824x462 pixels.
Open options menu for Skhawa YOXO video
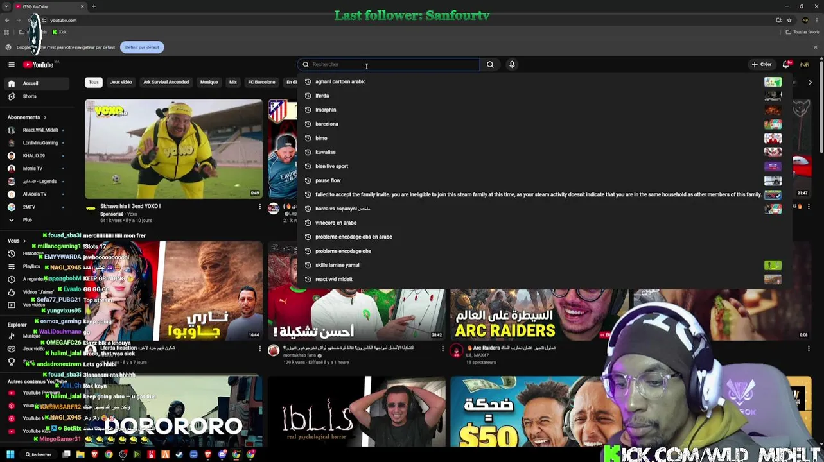tap(259, 207)
